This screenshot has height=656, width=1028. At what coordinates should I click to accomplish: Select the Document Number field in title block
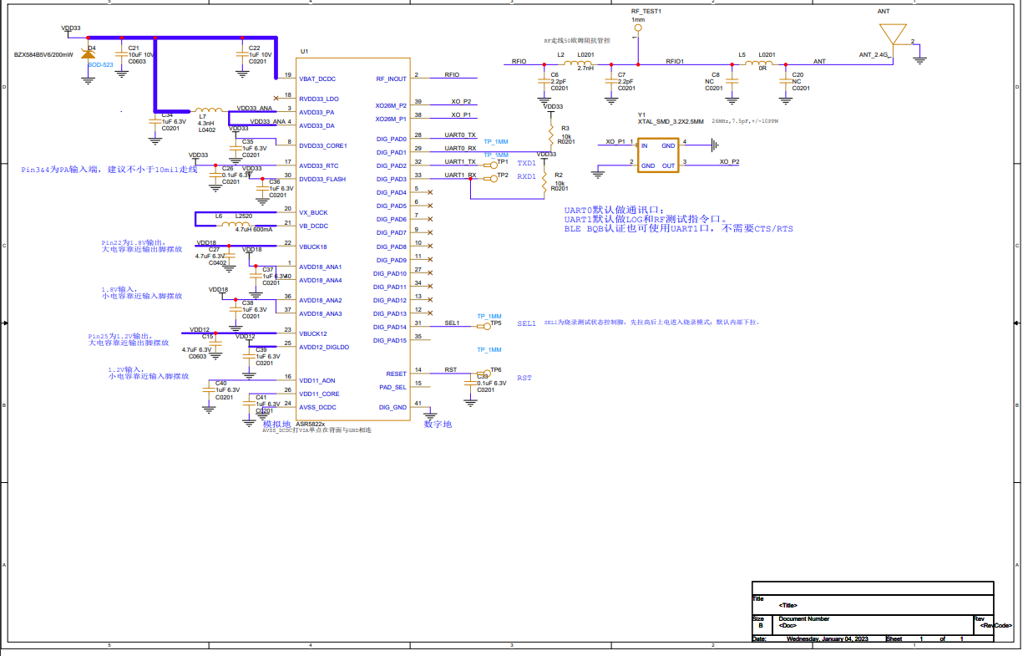coord(804,619)
